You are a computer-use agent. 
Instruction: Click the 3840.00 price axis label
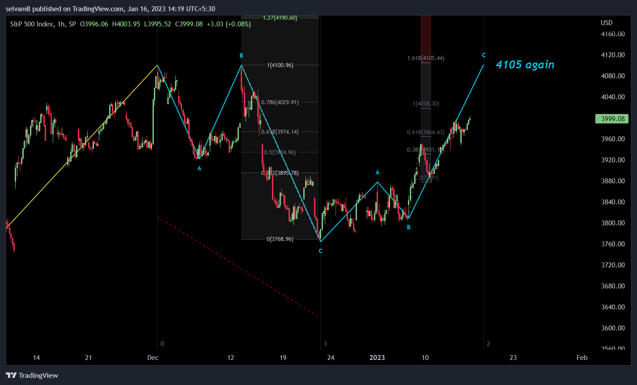613,202
